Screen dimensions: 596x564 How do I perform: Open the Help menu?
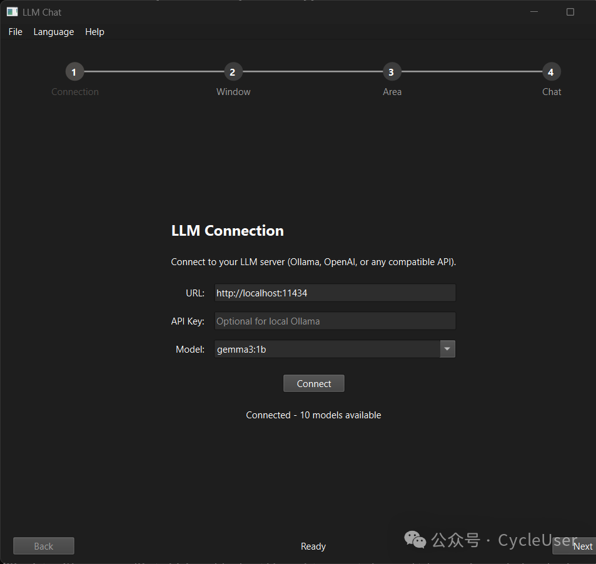pyautogui.click(x=94, y=32)
